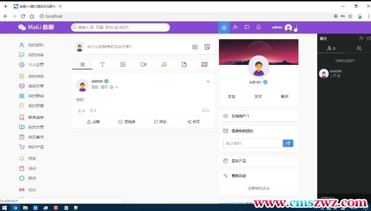Select the map post type icon
The image size is (371, 211).
pyautogui.click(x=204, y=64)
